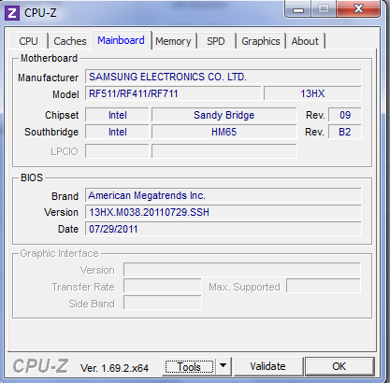Screen dimensions: 390x383
Task: Click the HM65 southbridge field
Action: (x=224, y=132)
